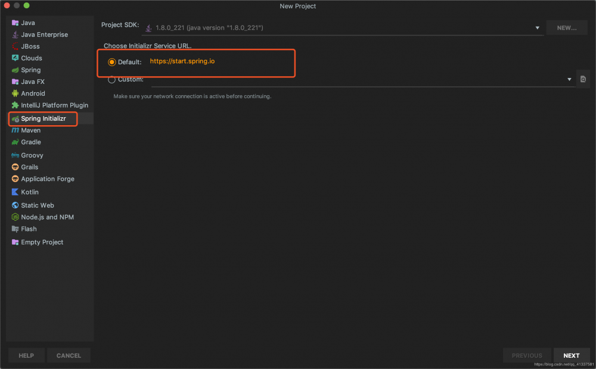The width and height of the screenshot is (596, 369).
Task: Click the Android robot icon
Action: pyautogui.click(x=15, y=93)
